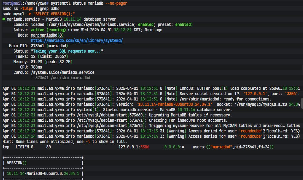This screenshot has height=180, width=303.
Task: Click the CGroup path /system.slice/mariadb.service
Action: coord(62,73)
